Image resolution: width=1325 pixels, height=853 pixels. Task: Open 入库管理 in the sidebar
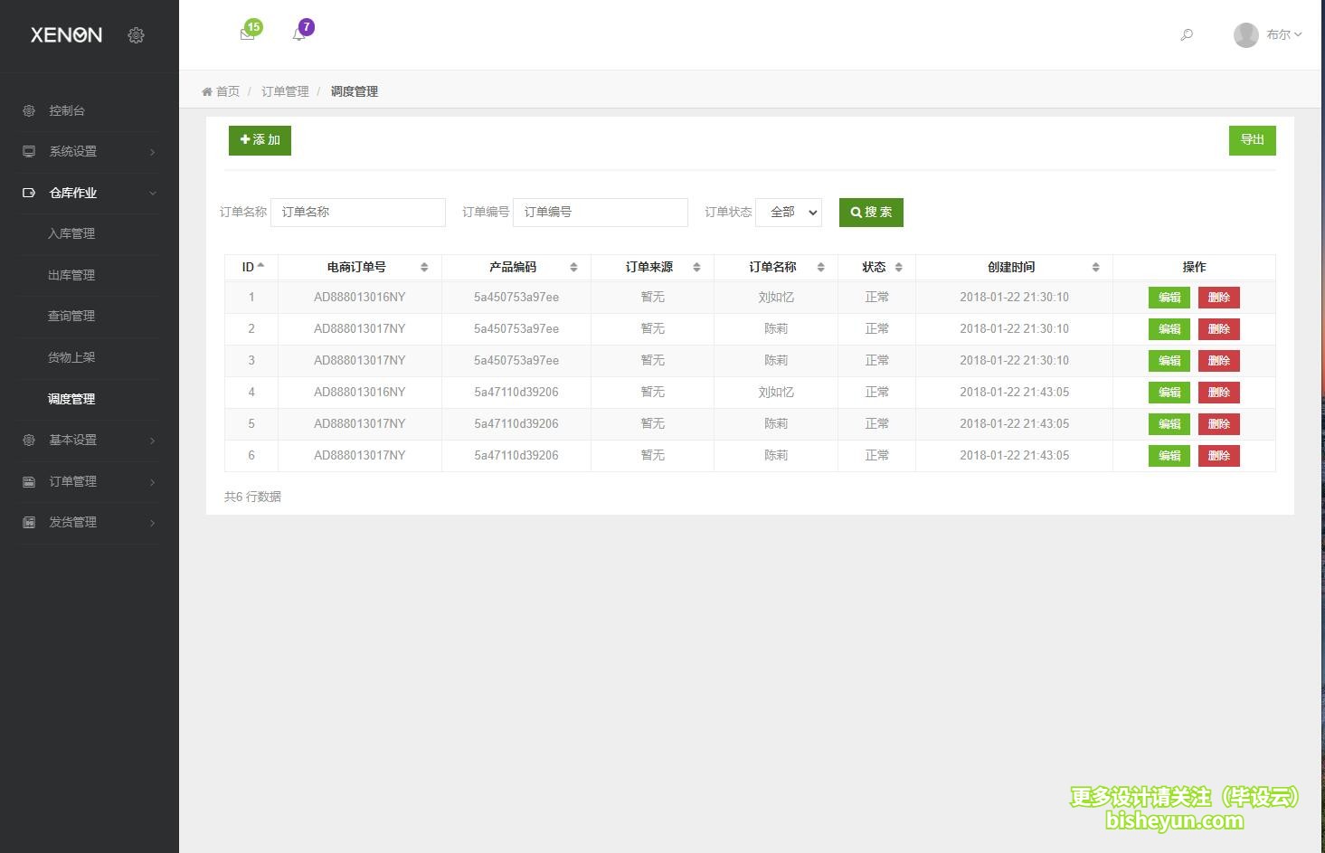coord(71,233)
